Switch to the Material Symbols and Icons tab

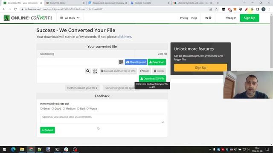point(192,3)
